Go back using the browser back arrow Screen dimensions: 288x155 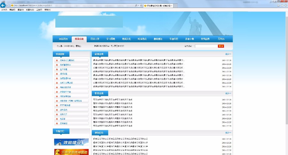pos(3,5)
